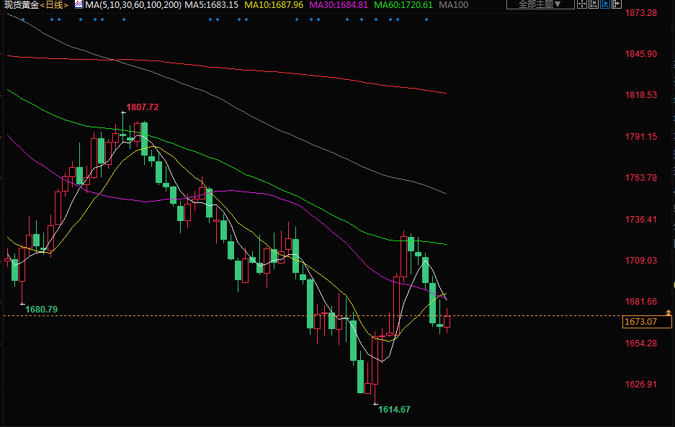Click the 1873.28 label on price axis

(640, 13)
